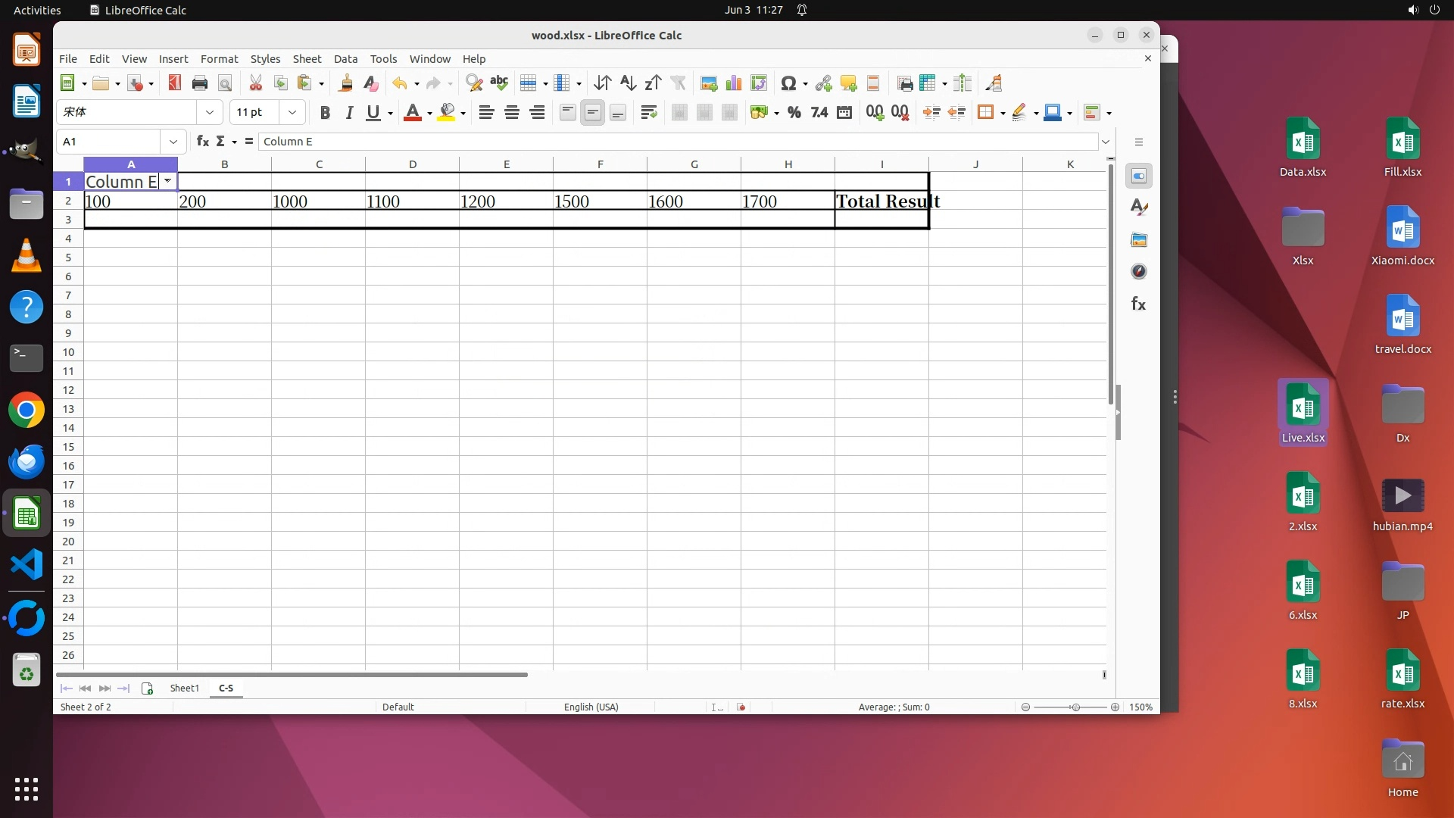Open the Function Wizard fx icon
The width and height of the screenshot is (1454, 818).
(x=202, y=142)
